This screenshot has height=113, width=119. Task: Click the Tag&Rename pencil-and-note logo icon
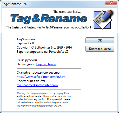click(x=103, y=20)
